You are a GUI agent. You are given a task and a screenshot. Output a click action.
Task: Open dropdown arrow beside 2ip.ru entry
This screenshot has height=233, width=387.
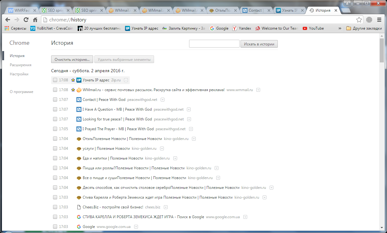click(126, 80)
